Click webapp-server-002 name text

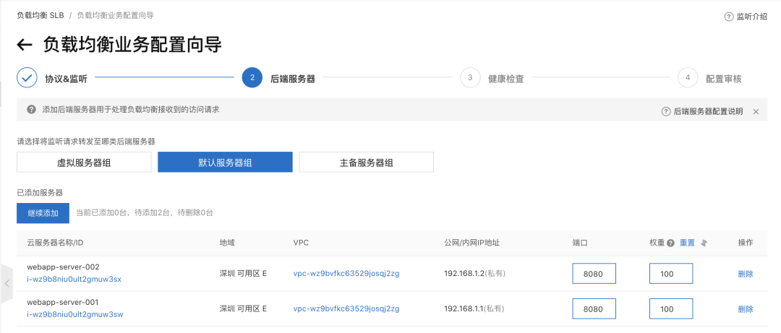coord(63,267)
